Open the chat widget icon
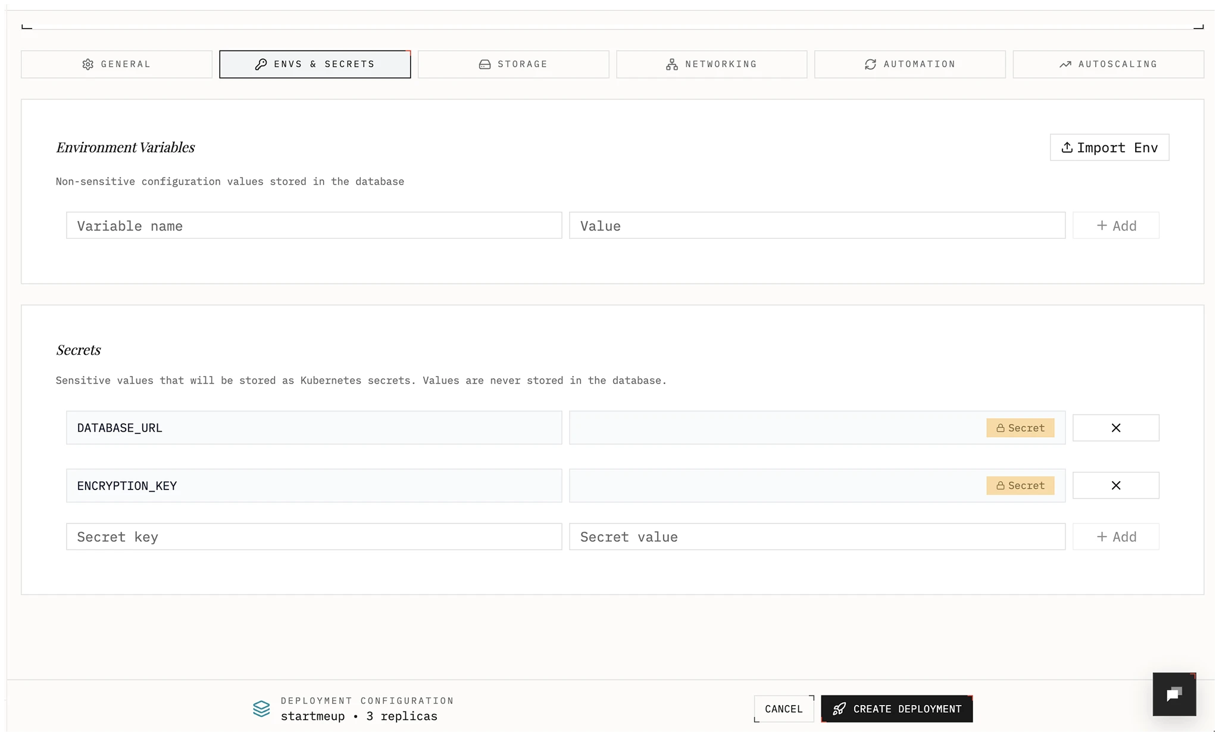 [x=1174, y=694]
